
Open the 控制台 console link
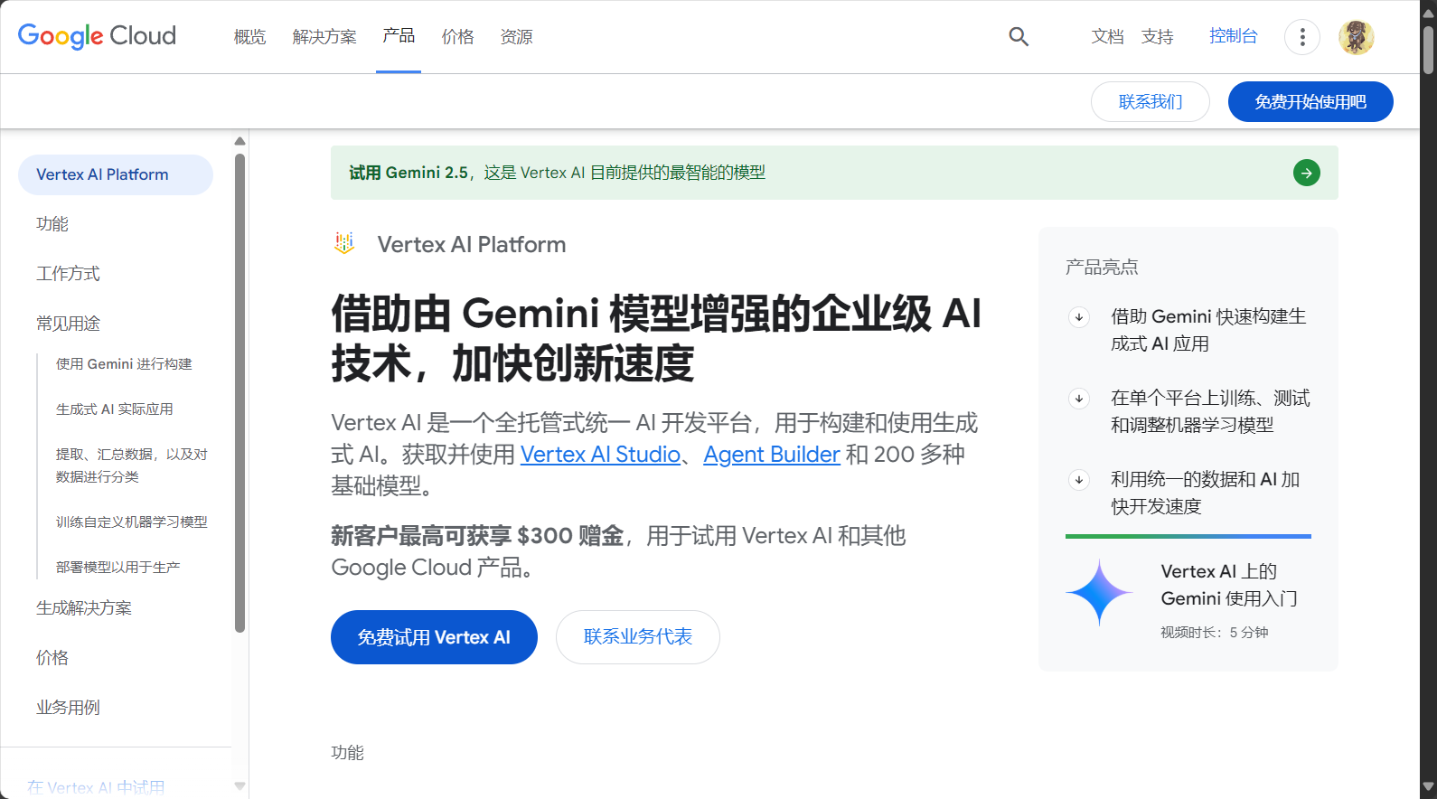click(1234, 36)
